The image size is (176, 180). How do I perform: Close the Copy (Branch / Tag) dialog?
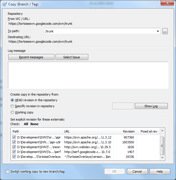point(167,3)
